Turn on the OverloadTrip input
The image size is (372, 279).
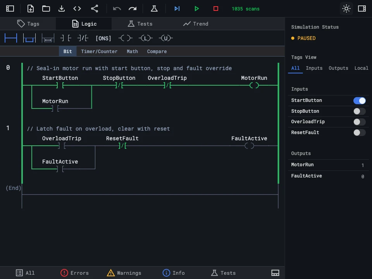pyautogui.click(x=359, y=122)
